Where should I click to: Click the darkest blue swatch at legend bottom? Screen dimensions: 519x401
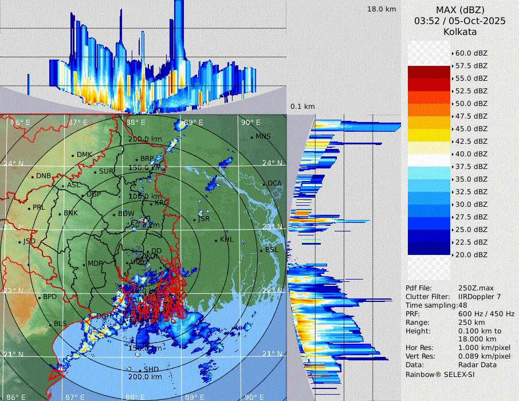(429, 249)
